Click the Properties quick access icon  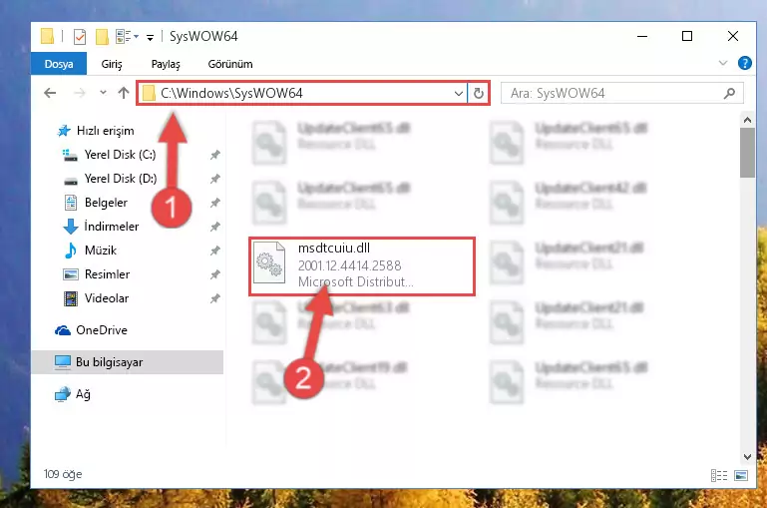coord(79,37)
